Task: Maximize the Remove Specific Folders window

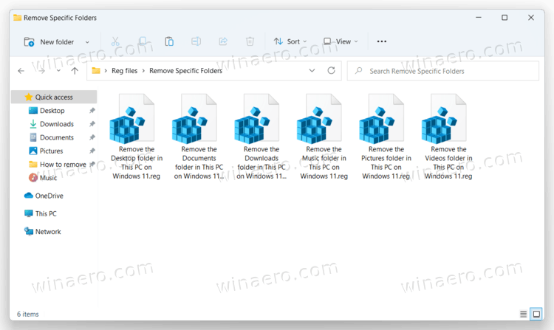Action: coord(505,17)
